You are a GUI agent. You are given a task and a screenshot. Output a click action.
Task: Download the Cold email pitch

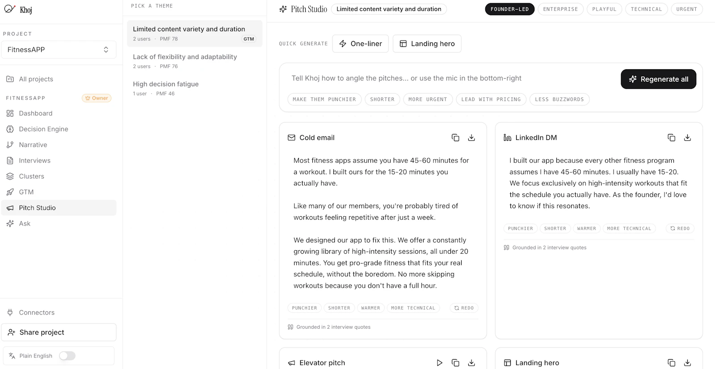(x=471, y=138)
